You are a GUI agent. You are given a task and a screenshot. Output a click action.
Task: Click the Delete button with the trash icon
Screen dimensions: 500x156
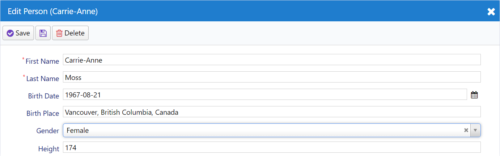pos(70,33)
